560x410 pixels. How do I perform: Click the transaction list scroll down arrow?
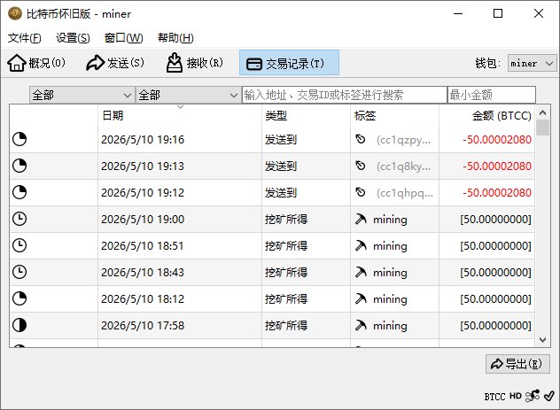(x=542, y=340)
